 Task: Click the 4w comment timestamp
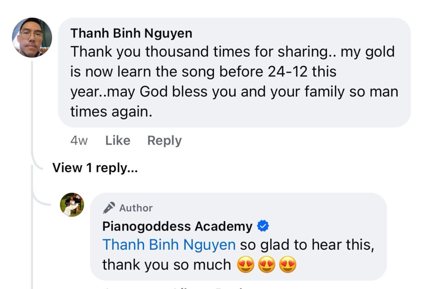tap(79, 141)
